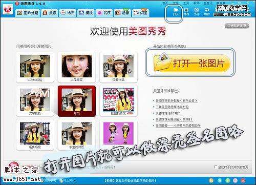The width and height of the screenshot is (256, 185).
Task: Click the 关闭欢迎首页 button
Action: click(x=237, y=26)
